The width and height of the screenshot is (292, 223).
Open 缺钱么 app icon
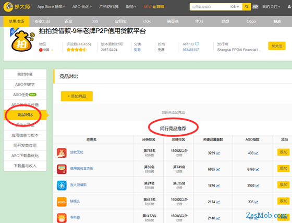coord(62,202)
